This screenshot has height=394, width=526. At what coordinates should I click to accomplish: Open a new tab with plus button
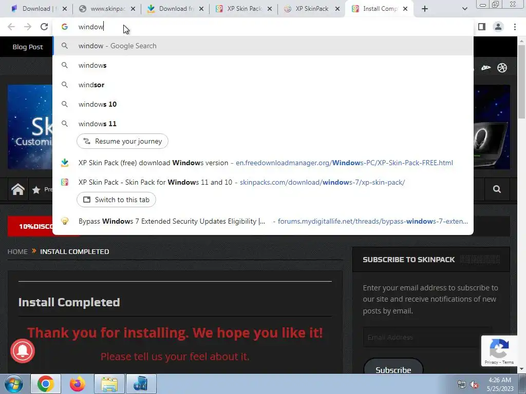click(425, 9)
